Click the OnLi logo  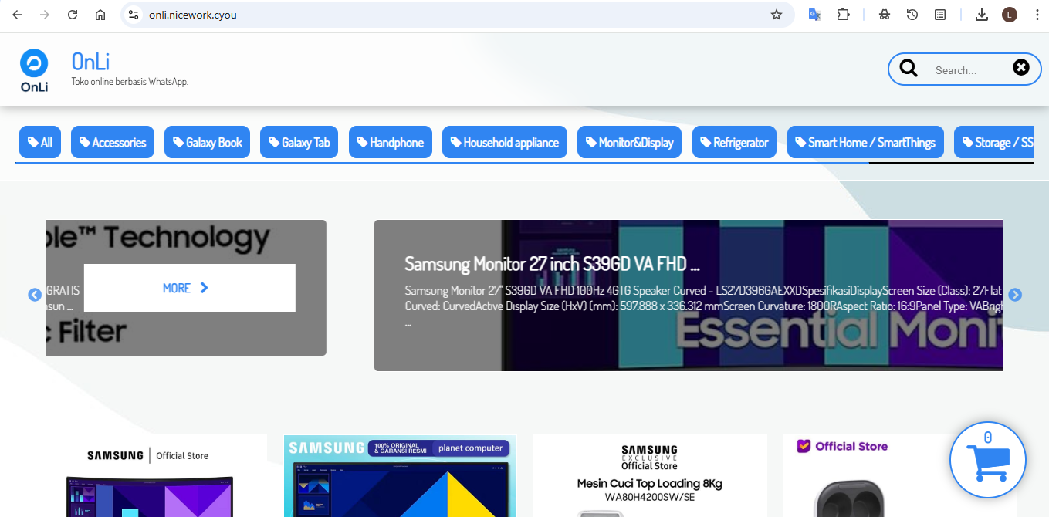[34, 70]
